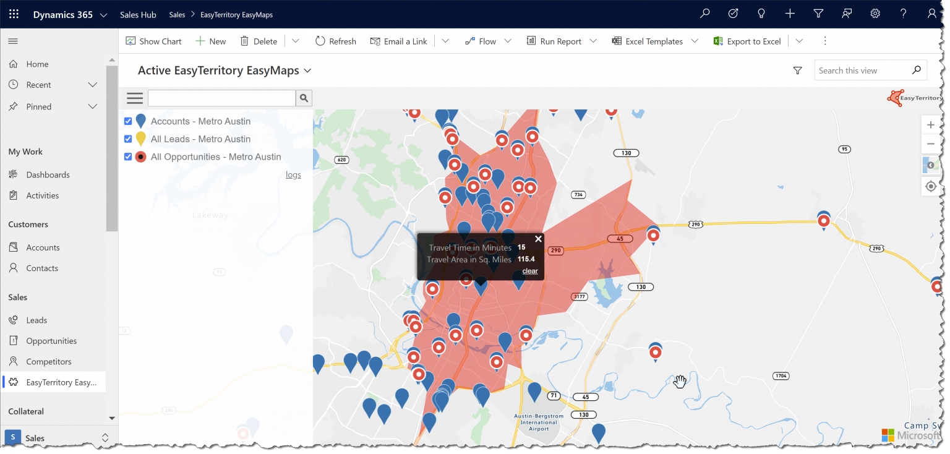
Task: Open the logs link under the map layers
Action: point(293,174)
